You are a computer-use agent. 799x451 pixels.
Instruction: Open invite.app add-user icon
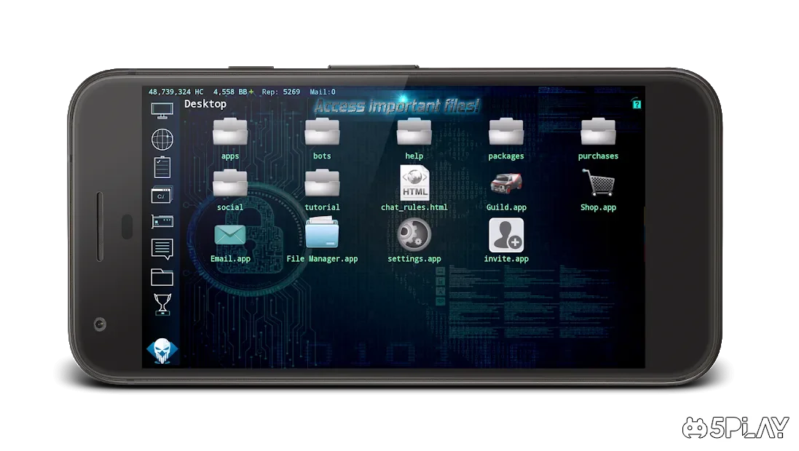[x=505, y=236]
